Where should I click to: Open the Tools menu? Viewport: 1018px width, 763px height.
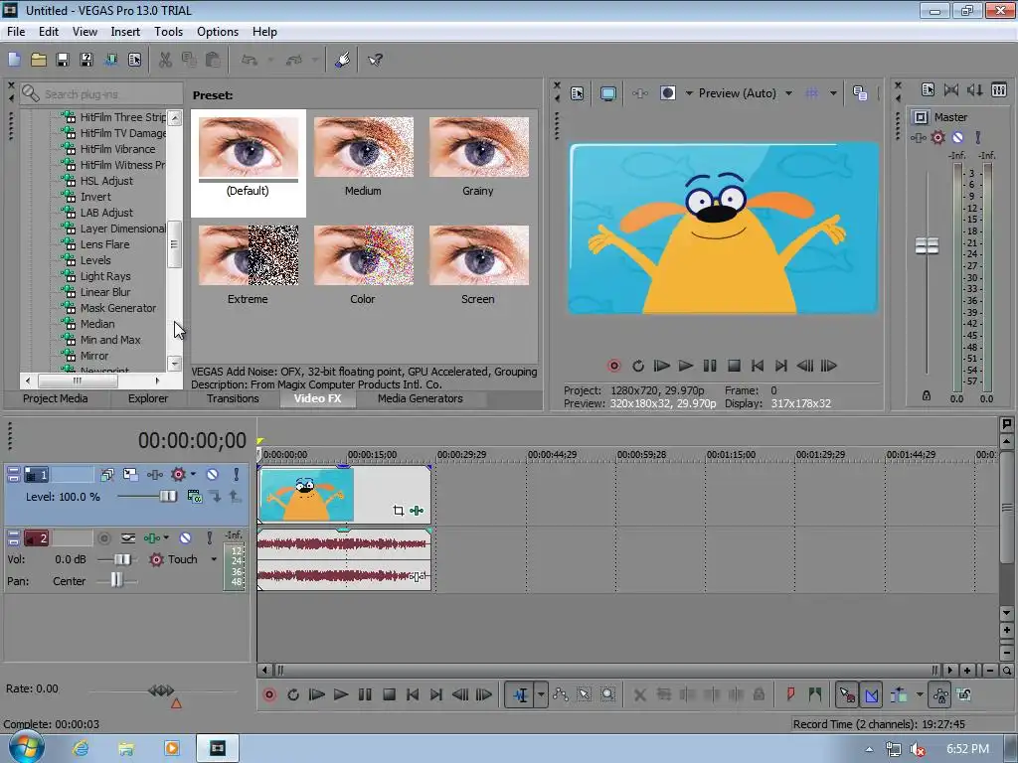click(168, 31)
